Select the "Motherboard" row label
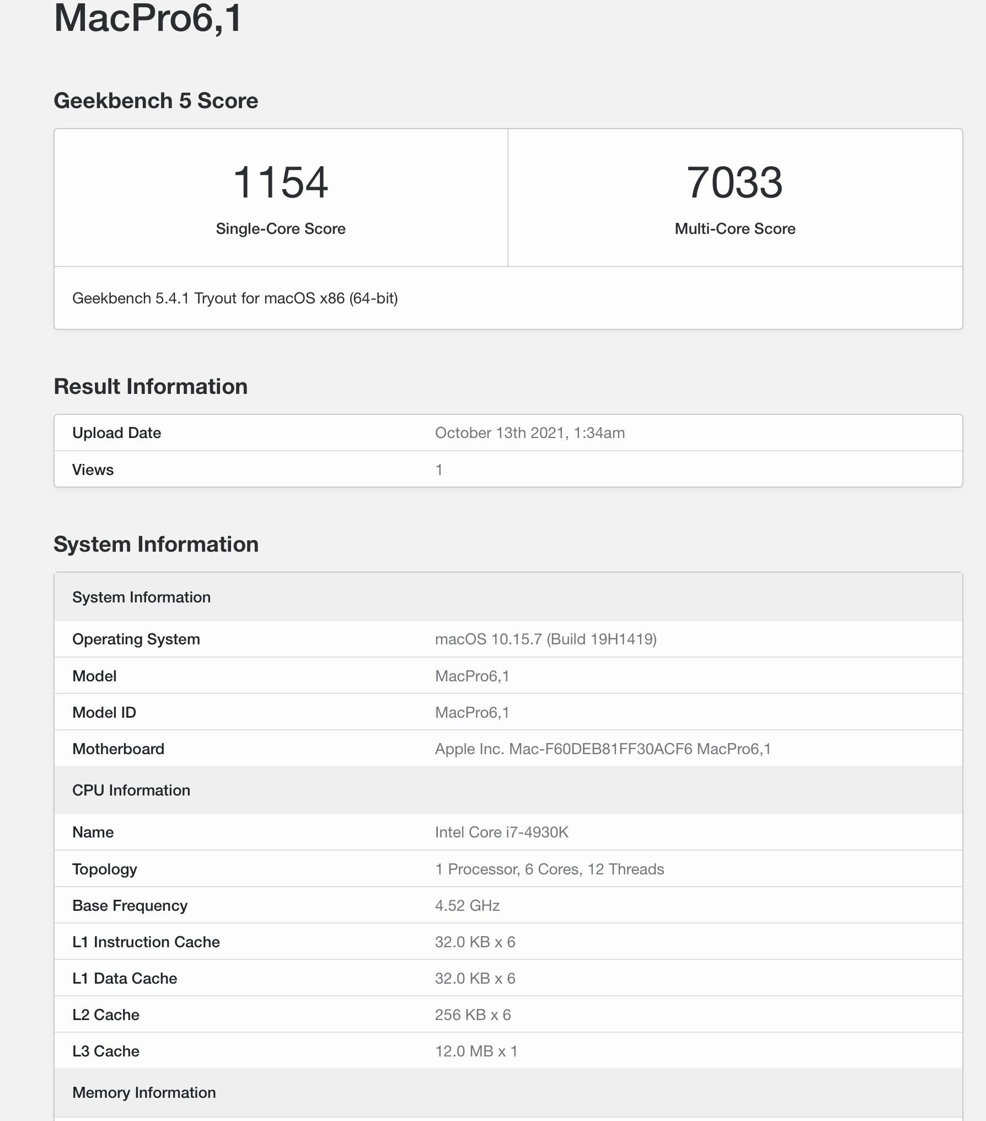This screenshot has width=986, height=1121. (x=119, y=749)
